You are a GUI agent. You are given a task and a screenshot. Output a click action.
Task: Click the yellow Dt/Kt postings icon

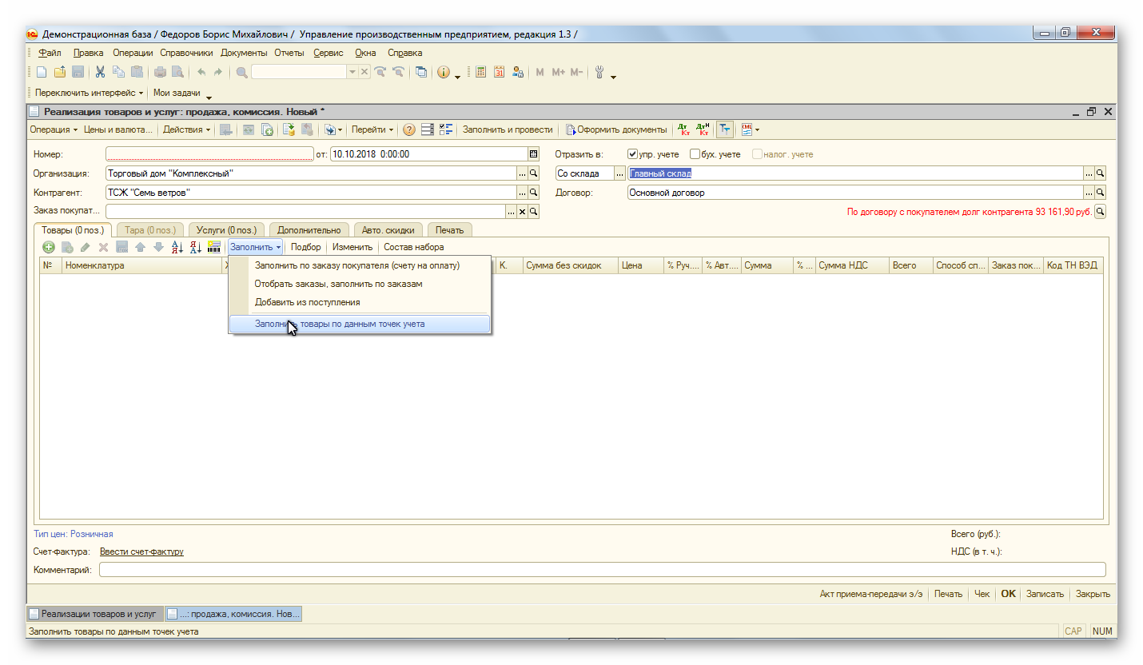[684, 129]
